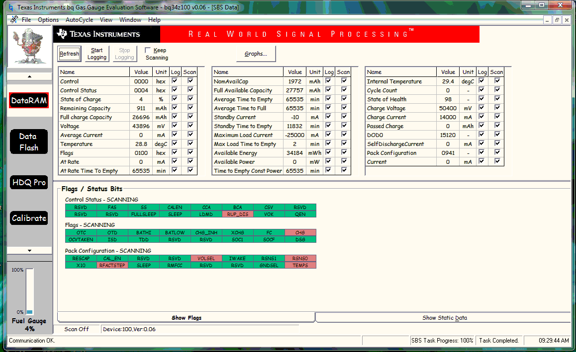The width and height of the screenshot is (576, 352).
Task: Restore the inner MDI window
Action: (557, 20)
